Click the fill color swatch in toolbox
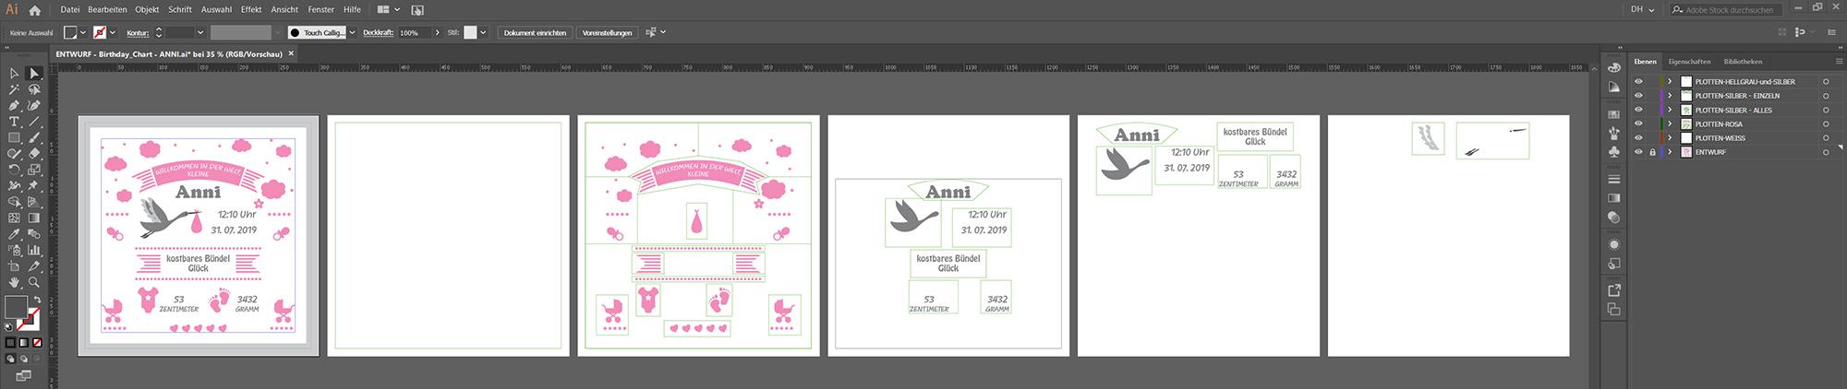This screenshot has height=389, width=1847. point(16,306)
